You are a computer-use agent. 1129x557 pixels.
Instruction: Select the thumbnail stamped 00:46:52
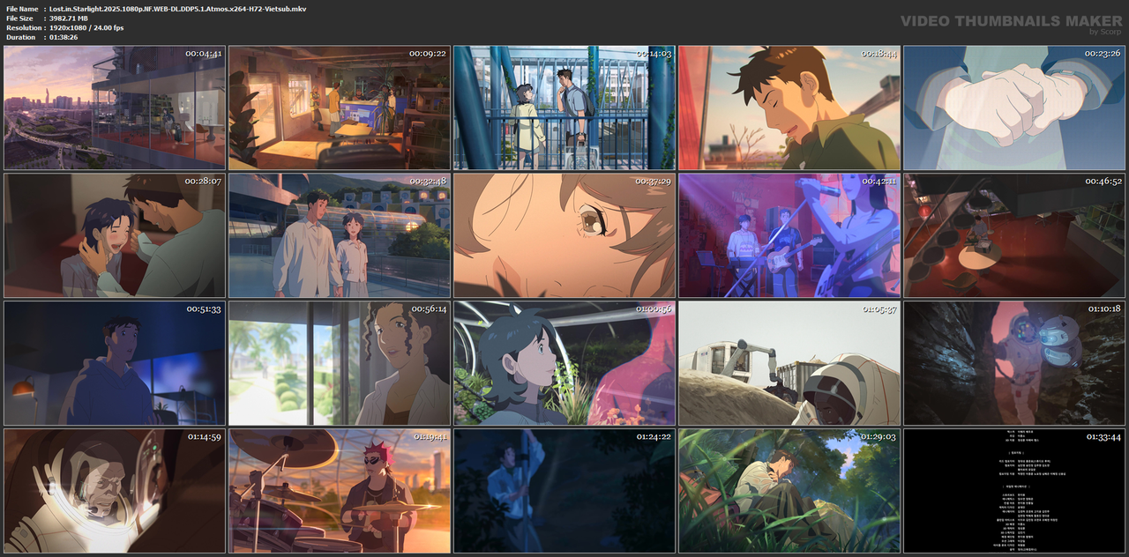tap(1014, 235)
